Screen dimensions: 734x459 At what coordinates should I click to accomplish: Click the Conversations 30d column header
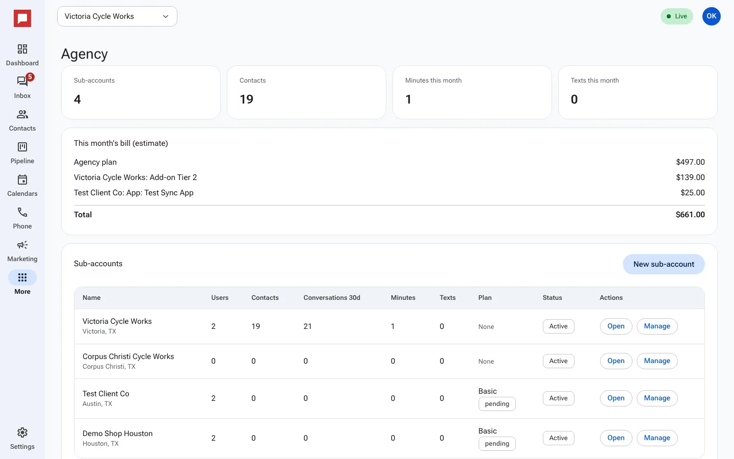click(x=332, y=298)
